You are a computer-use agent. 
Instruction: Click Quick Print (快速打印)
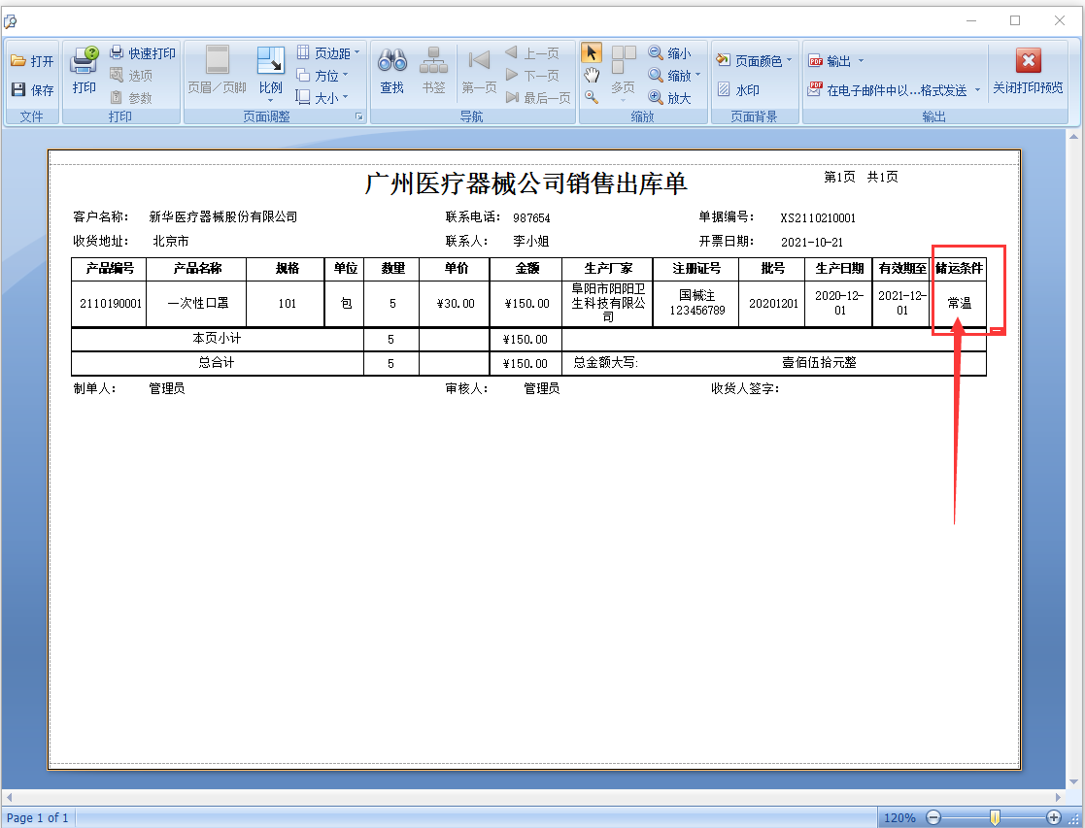coord(143,53)
